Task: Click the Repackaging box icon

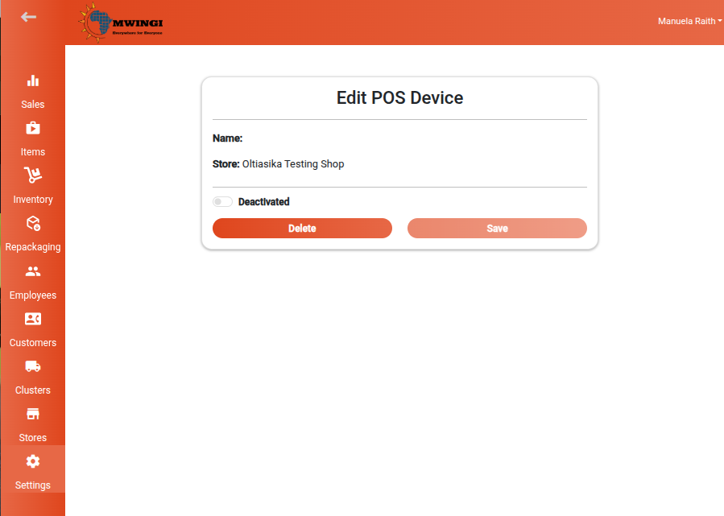Action: point(33,223)
